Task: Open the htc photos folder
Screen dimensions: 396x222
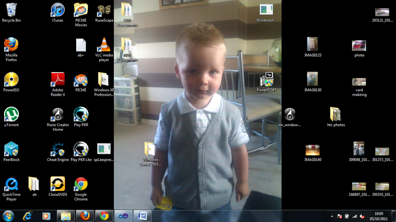Action: pyautogui.click(x=336, y=114)
